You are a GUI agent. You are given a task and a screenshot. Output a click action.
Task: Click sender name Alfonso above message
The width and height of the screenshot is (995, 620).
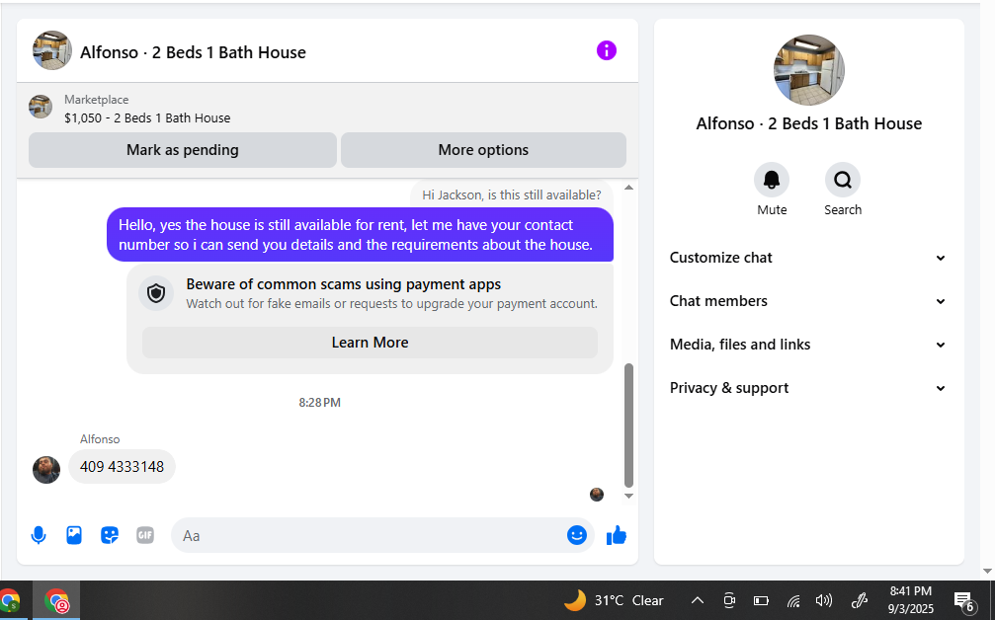click(x=100, y=439)
